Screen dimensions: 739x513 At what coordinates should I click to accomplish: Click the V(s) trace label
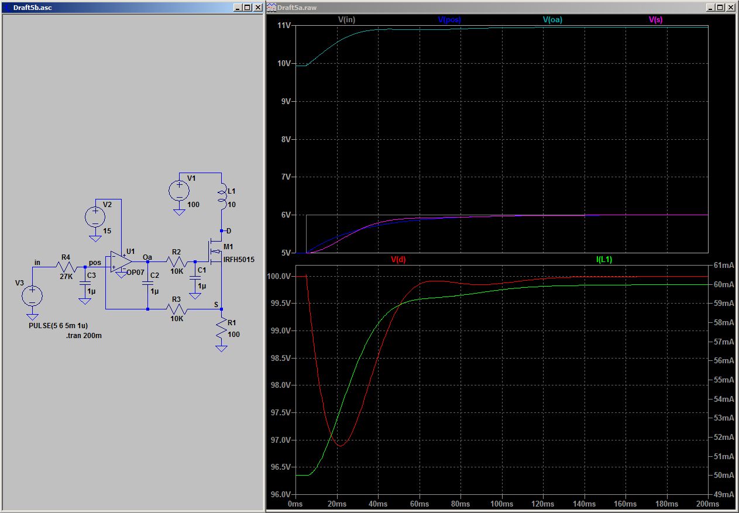(x=656, y=19)
